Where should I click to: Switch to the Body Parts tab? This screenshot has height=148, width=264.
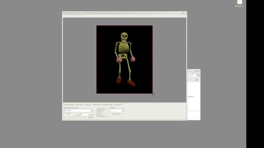(79, 104)
